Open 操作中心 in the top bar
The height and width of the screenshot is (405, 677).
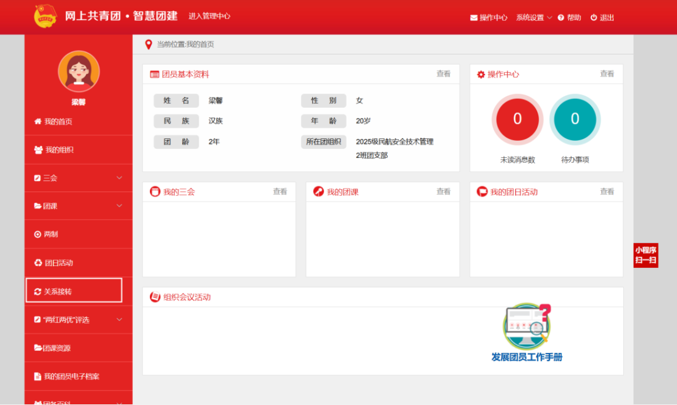coord(493,18)
